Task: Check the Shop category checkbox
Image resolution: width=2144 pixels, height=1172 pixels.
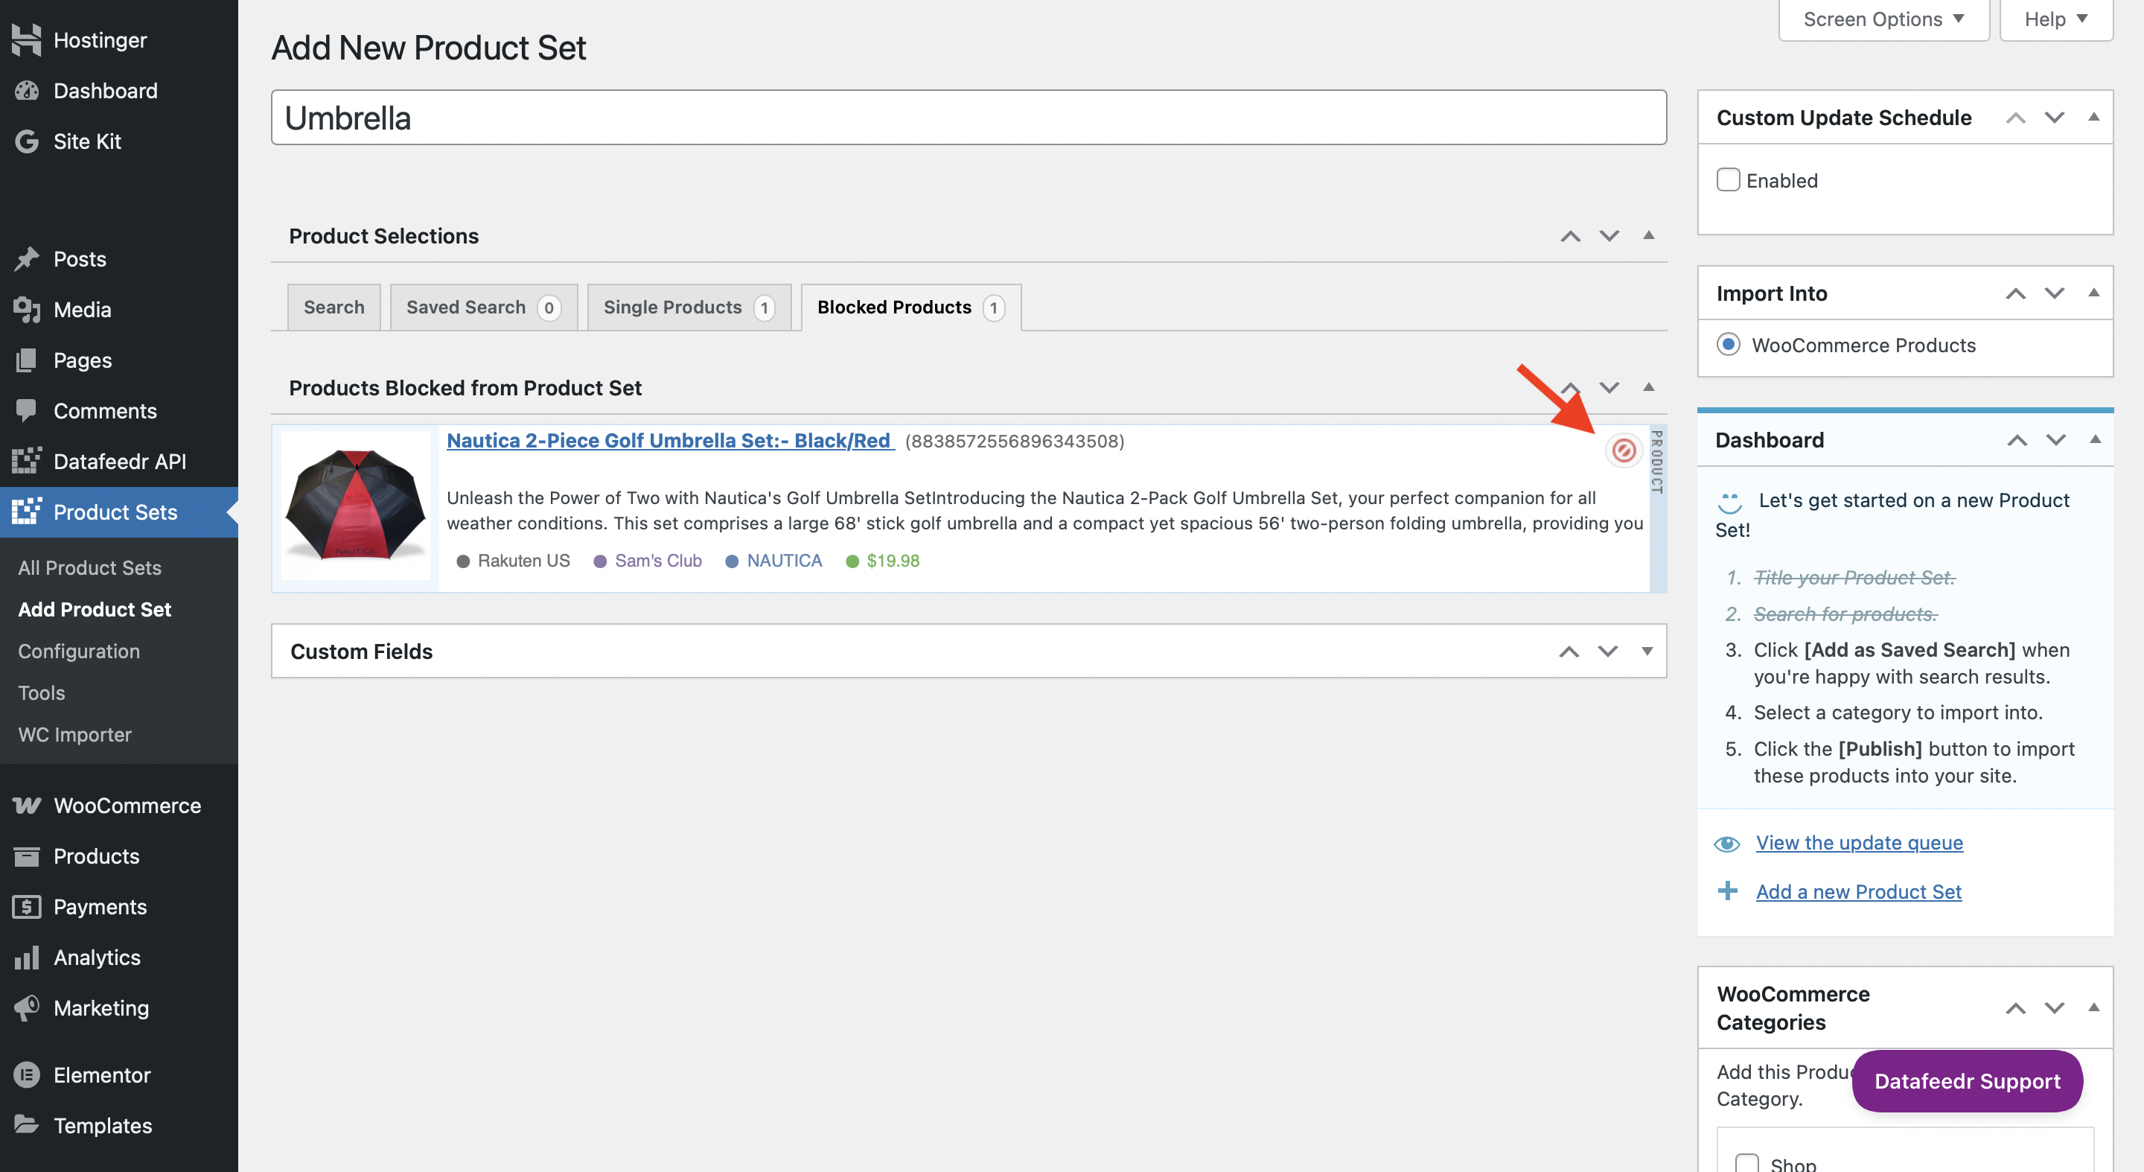Action: point(1746,1163)
